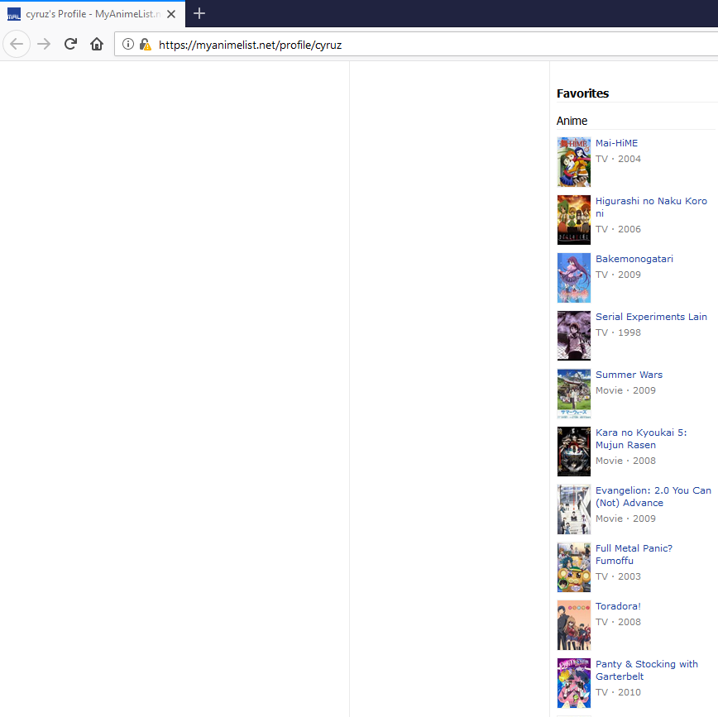
Task: Close the cyruz's Profile tab
Action: (x=171, y=14)
